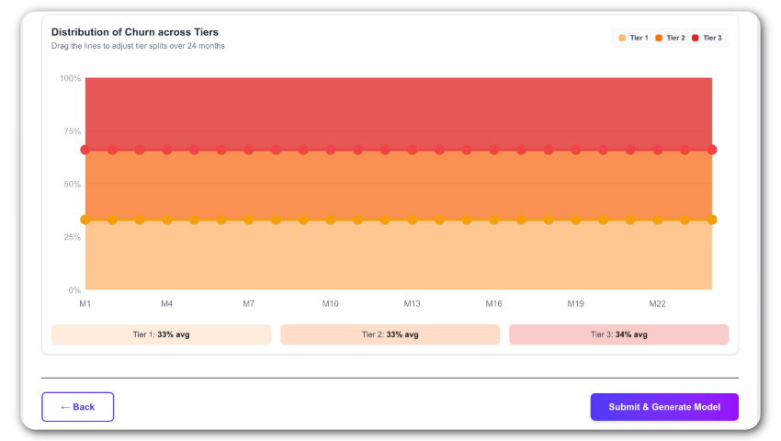This screenshot has height=441, width=781.
Task: Select the Tier 3 average summary card
Action: click(618, 334)
